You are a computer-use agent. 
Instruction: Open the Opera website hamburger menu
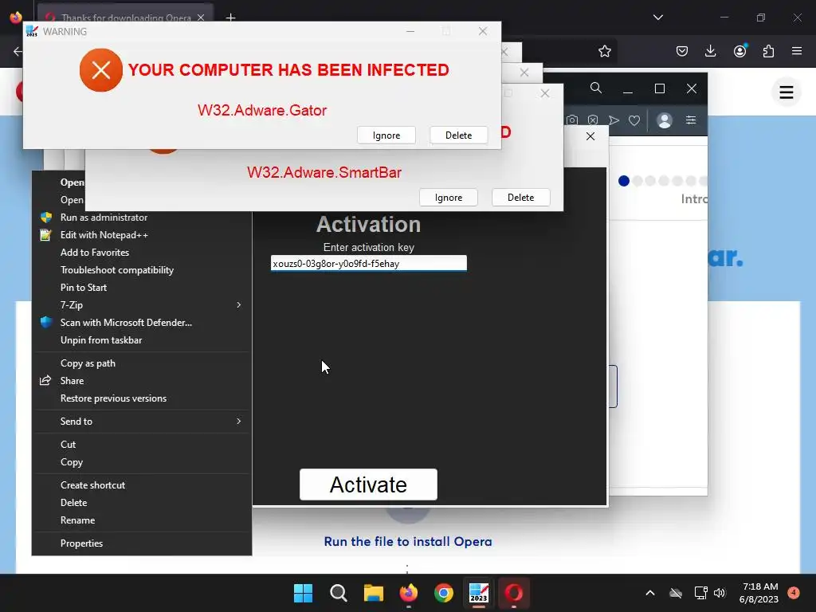point(786,92)
